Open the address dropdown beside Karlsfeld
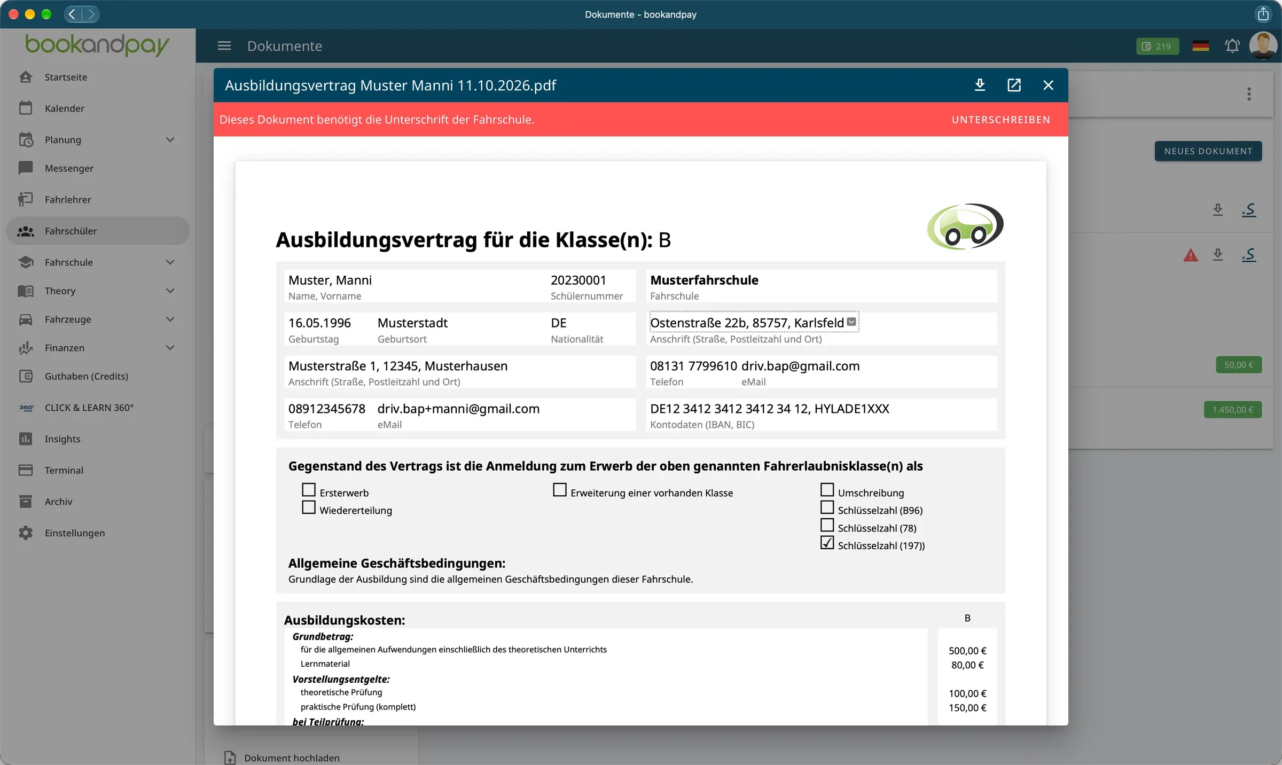 coord(851,322)
